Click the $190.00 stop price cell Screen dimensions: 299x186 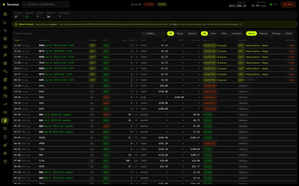point(179,98)
